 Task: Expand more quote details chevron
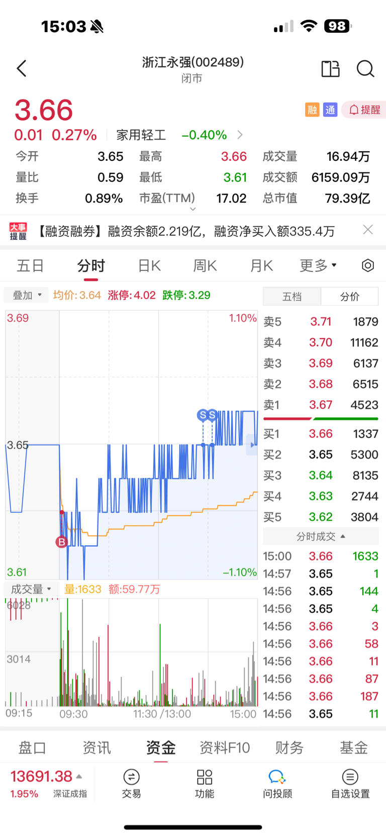point(192,209)
